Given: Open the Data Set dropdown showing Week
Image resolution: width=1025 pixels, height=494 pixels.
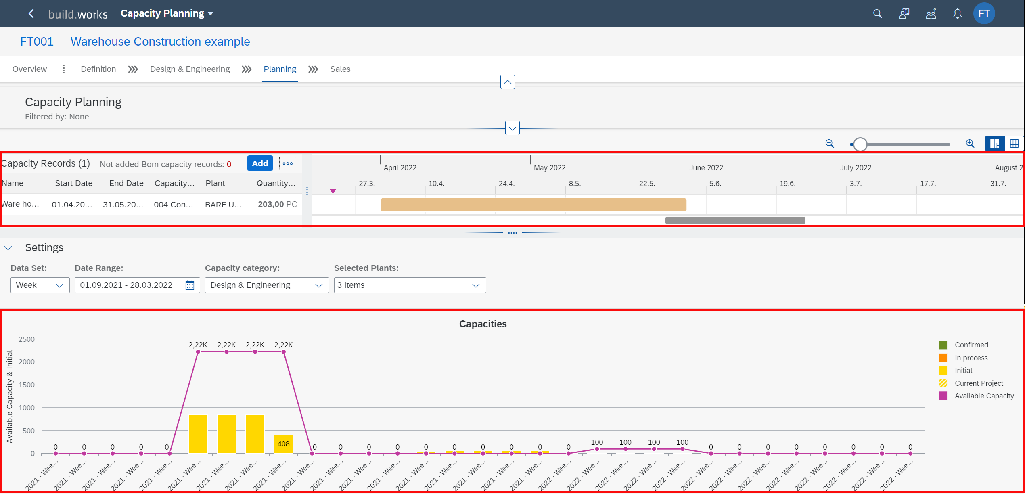Looking at the screenshot, I should pyautogui.click(x=40, y=285).
